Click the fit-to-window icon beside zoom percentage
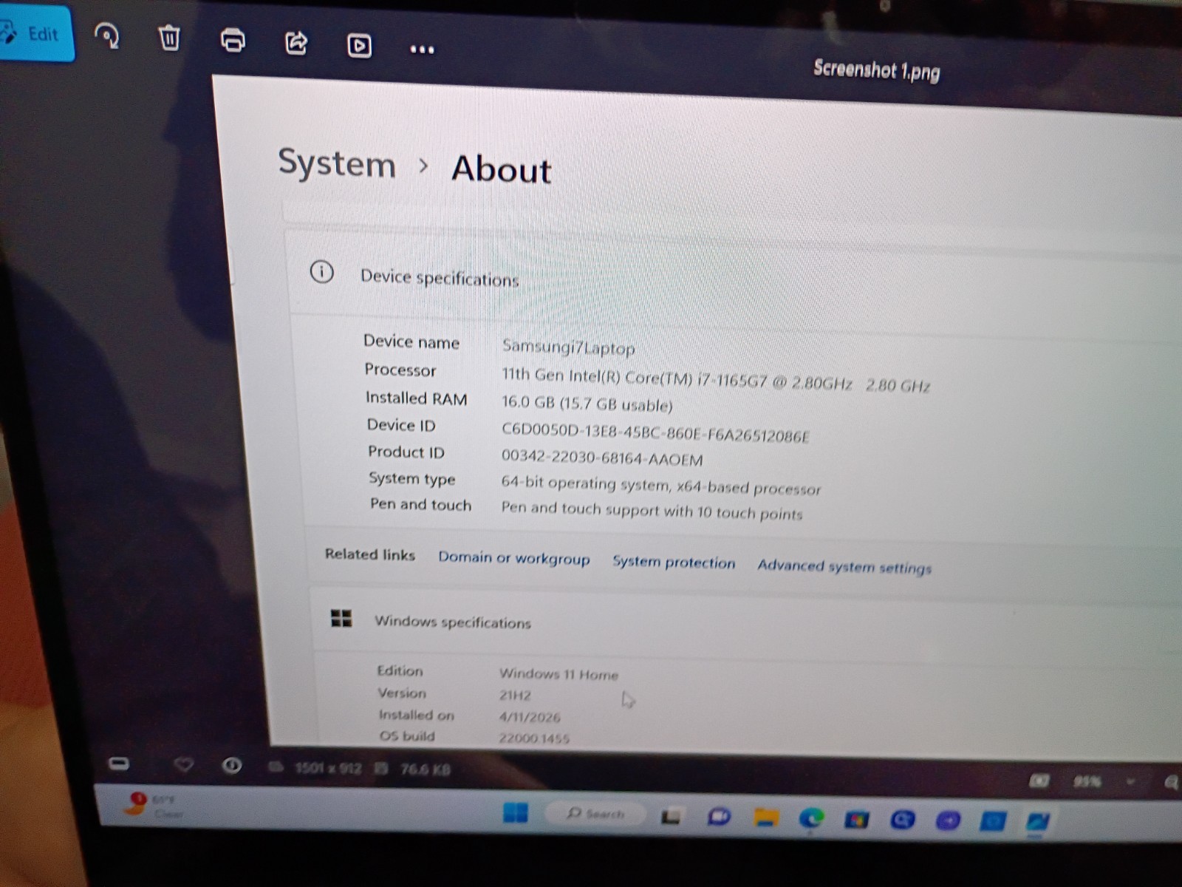The width and height of the screenshot is (1182, 887). [1039, 781]
